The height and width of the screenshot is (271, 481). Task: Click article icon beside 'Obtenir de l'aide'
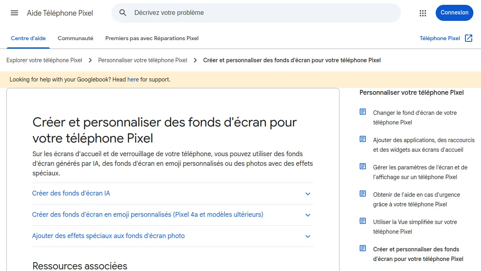click(363, 194)
